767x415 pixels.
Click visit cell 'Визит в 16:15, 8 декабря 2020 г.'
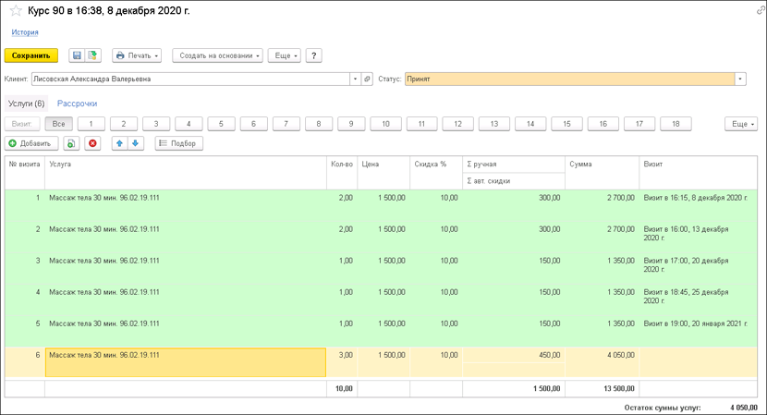coord(698,205)
